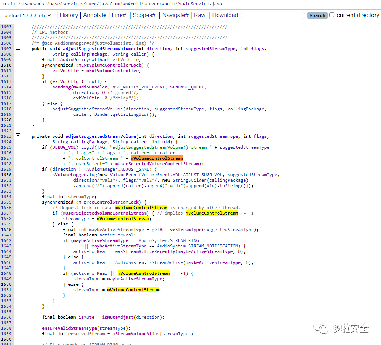Click wasStreamActiveRecently call

pyautogui.click(x=145, y=251)
